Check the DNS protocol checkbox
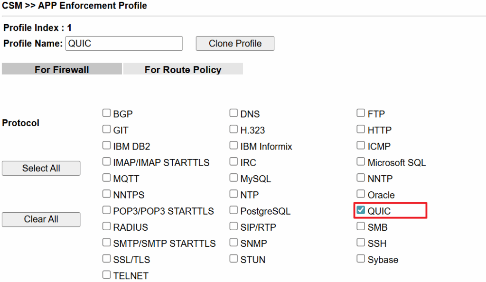This screenshot has height=282, width=486. pos(234,113)
